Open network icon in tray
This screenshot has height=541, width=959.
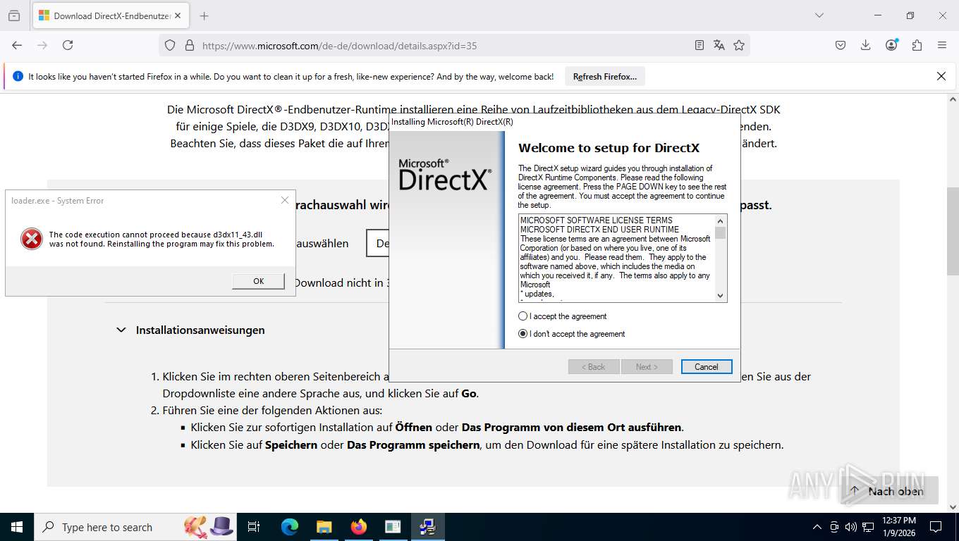tap(868, 527)
